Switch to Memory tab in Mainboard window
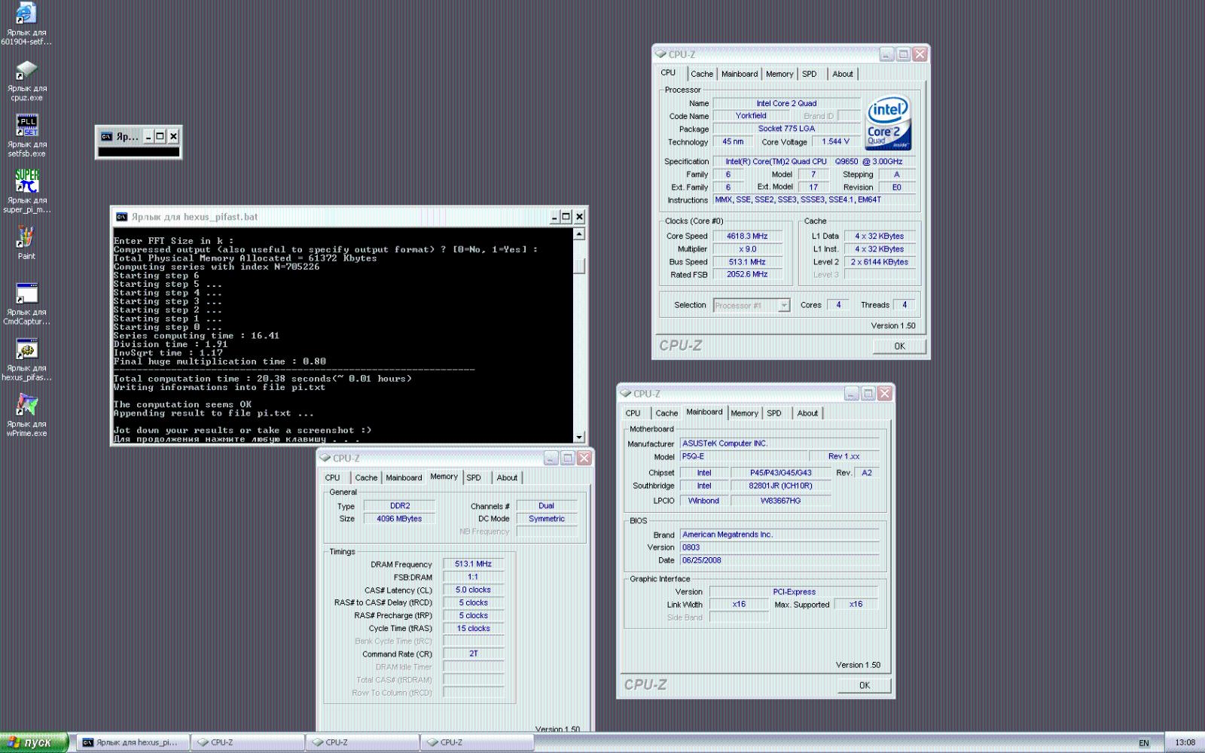1205x753 pixels. [x=745, y=413]
